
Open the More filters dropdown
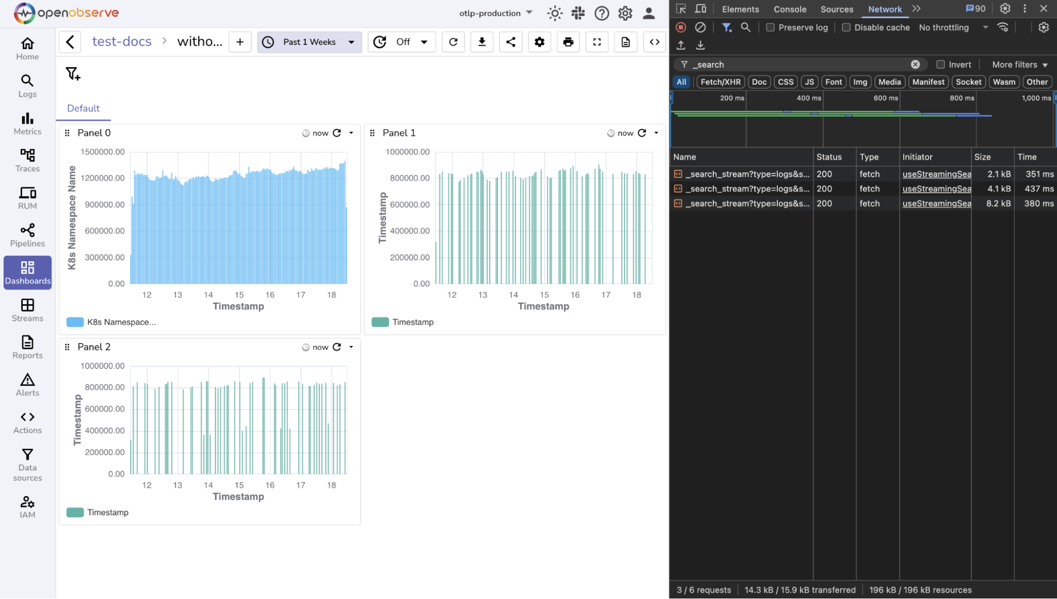point(1018,64)
